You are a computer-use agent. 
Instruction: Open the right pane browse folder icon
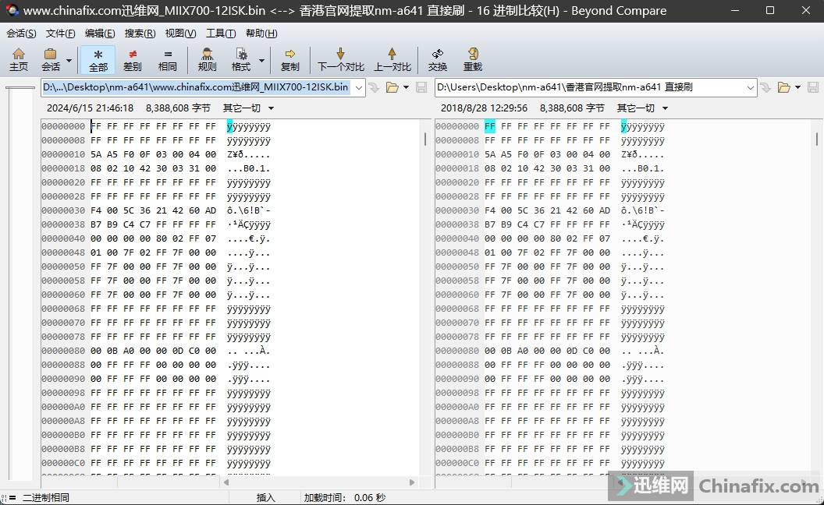click(x=784, y=87)
